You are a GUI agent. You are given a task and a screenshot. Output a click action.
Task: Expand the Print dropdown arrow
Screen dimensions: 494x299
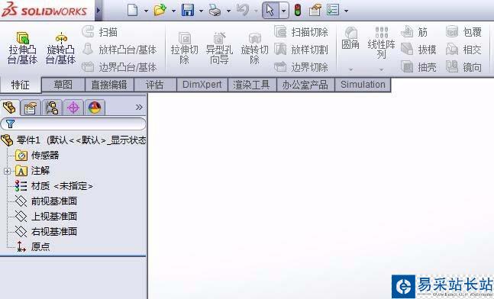(x=228, y=11)
